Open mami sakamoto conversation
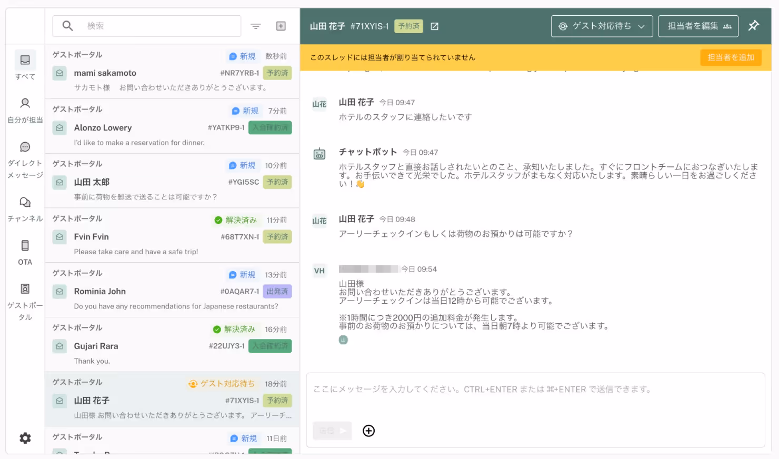The width and height of the screenshot is (779, 459). click(172, 72)
